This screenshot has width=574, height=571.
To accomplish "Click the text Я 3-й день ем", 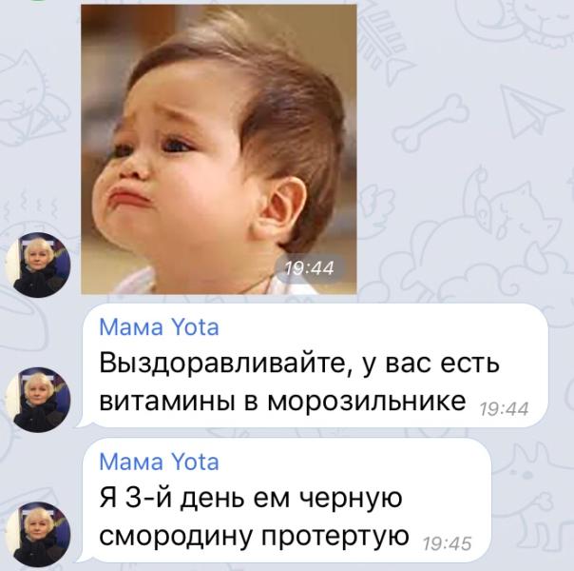I will tap(194, 499).
